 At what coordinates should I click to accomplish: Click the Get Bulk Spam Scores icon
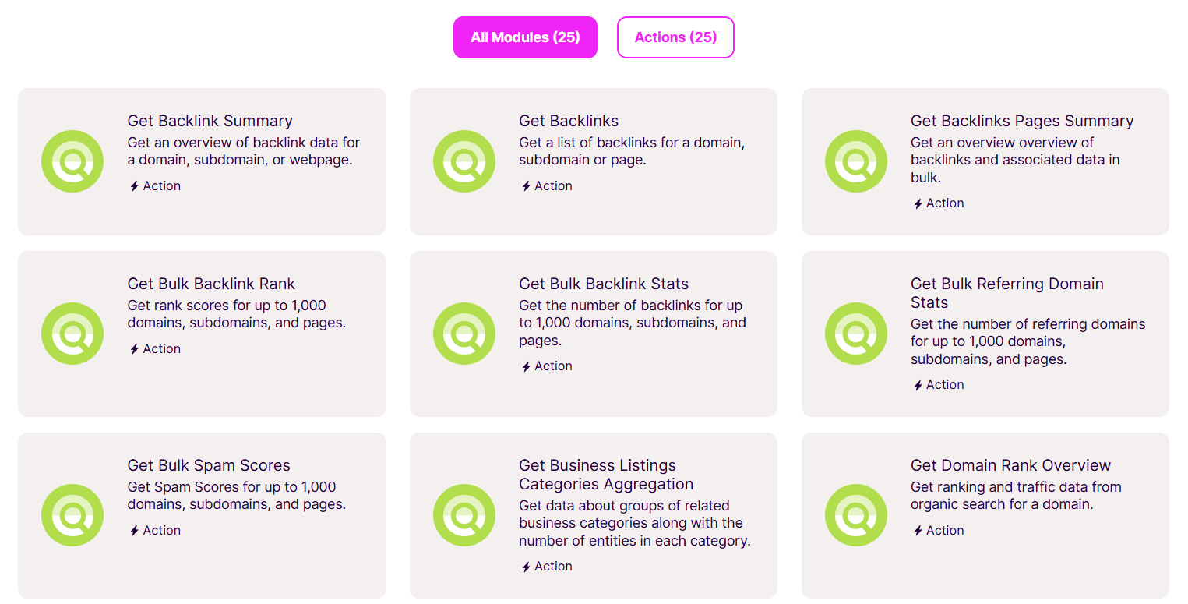pyautogui.click(x=72, y=515)
